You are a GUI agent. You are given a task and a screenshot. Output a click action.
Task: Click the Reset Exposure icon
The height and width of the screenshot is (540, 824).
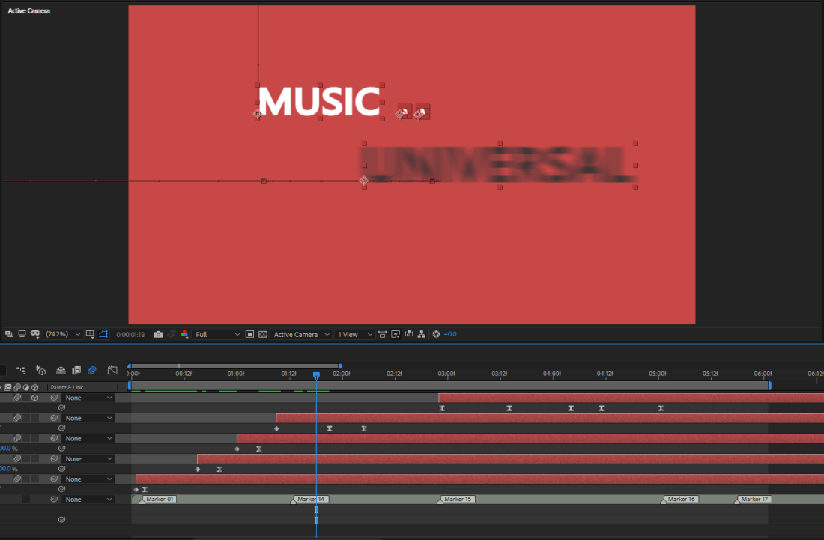(436, 334)
